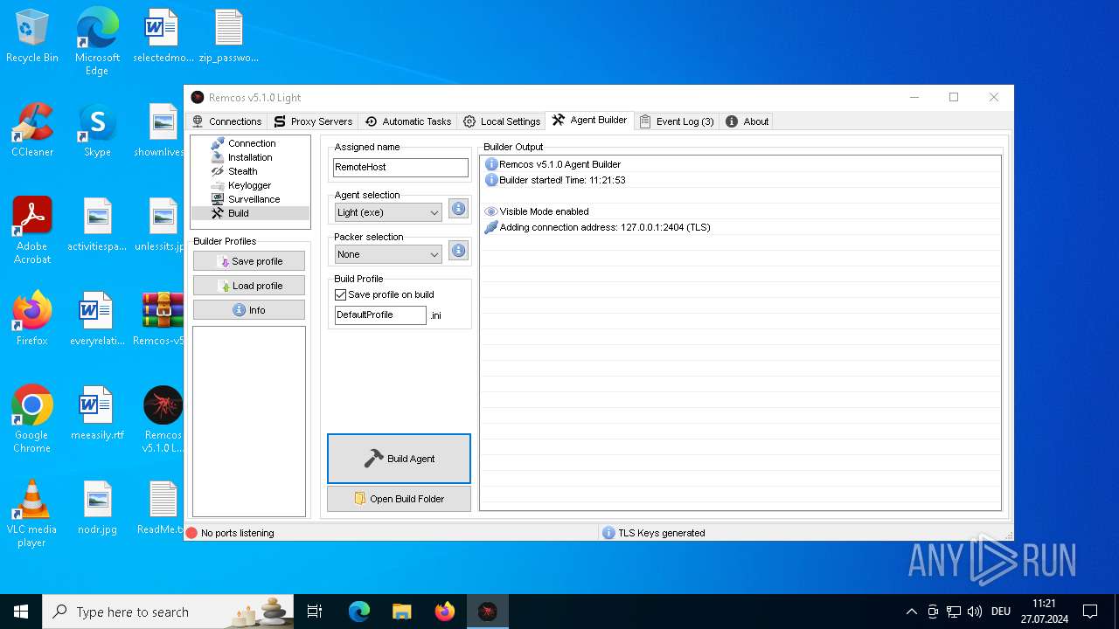The height and width of the screenshot is (629, 1119).
Task: Click the empty Builder Profiles list
Action: coord(249,421)
